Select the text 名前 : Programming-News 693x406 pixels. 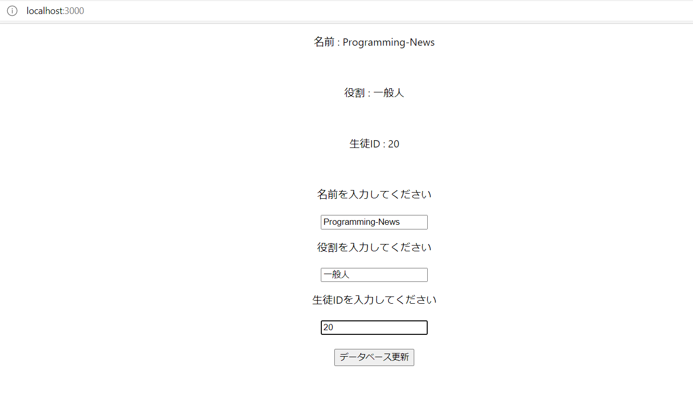click(374, 42)
